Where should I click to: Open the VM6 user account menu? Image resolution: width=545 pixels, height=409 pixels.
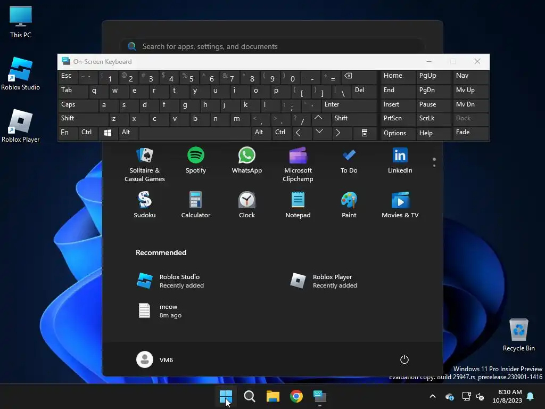coord(155,359)
